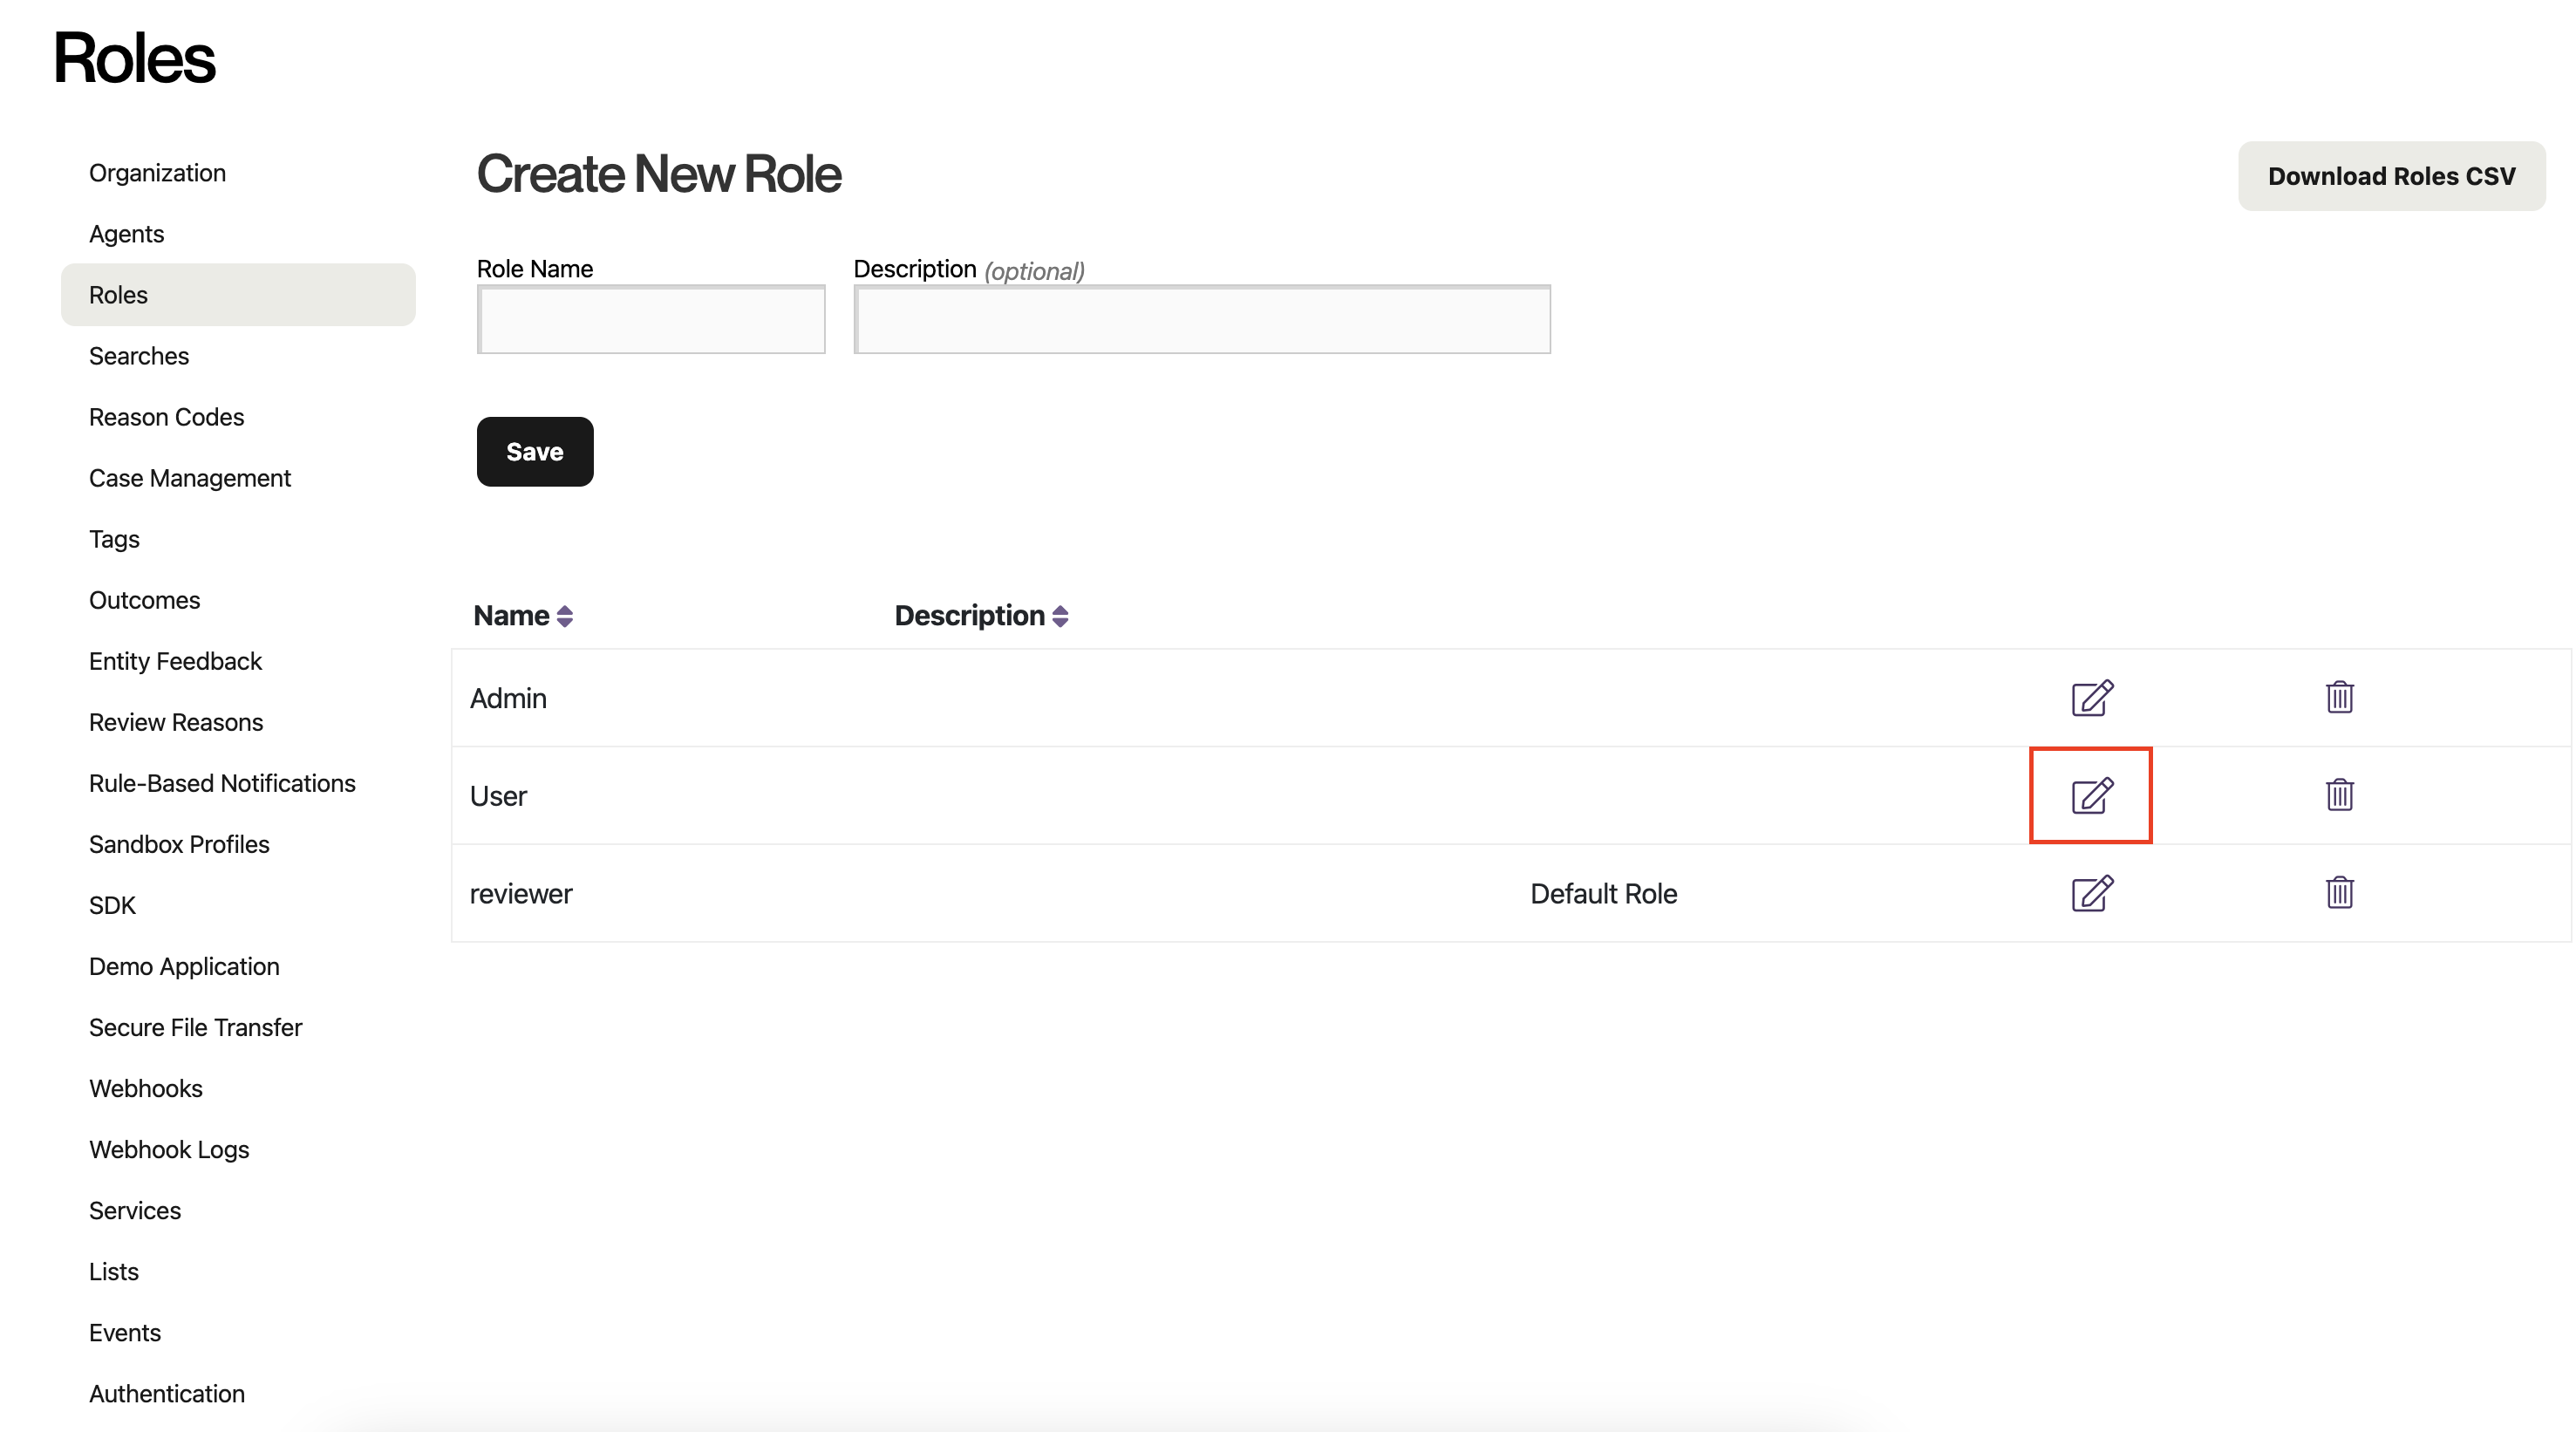Edit the User role
The width and height of the screenshot is (2576, 1432).
(x=2091, y=795)
